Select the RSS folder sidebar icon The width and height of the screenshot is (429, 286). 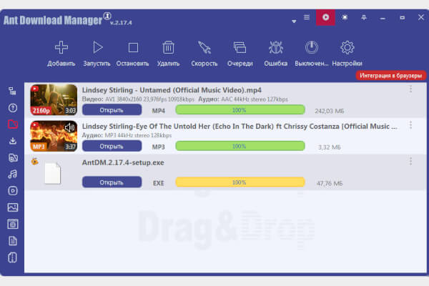click(x=13, y=157)
